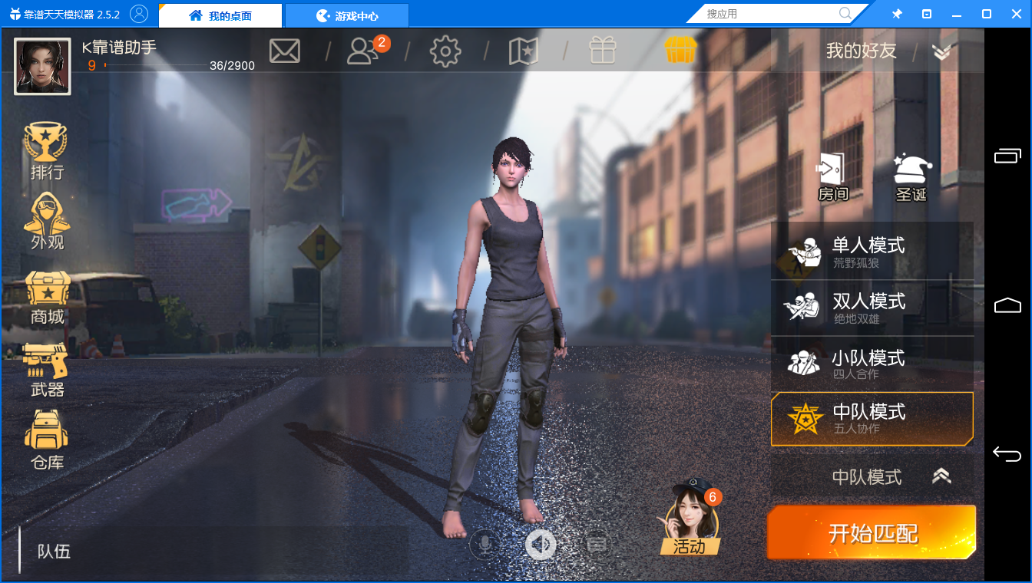Open 活动 activity girl icon

(x=689, y=516)
